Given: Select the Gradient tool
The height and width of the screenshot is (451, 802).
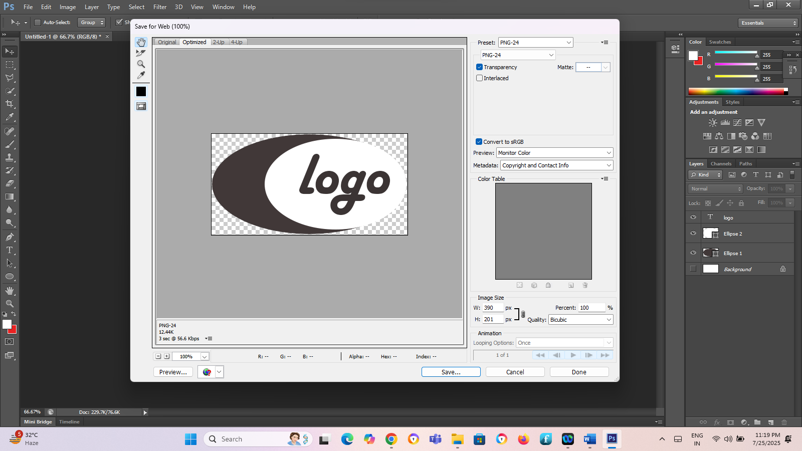Looking at the screenshot, I should (x=10, y=196).
